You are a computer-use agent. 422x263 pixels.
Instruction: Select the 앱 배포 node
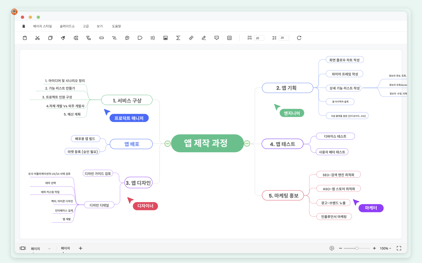[x=131, y=144]
